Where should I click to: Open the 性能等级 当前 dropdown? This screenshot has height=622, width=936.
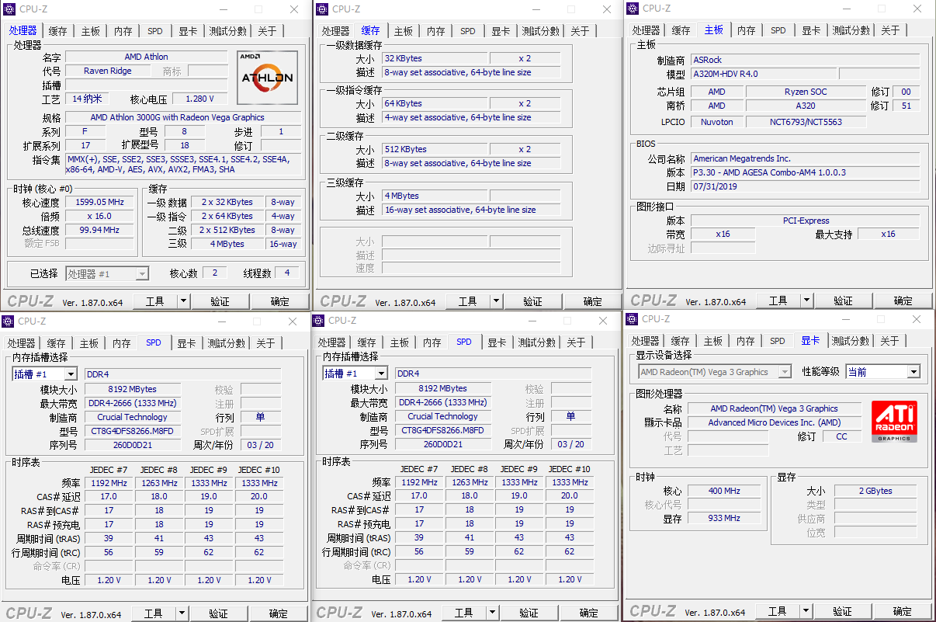913,372
